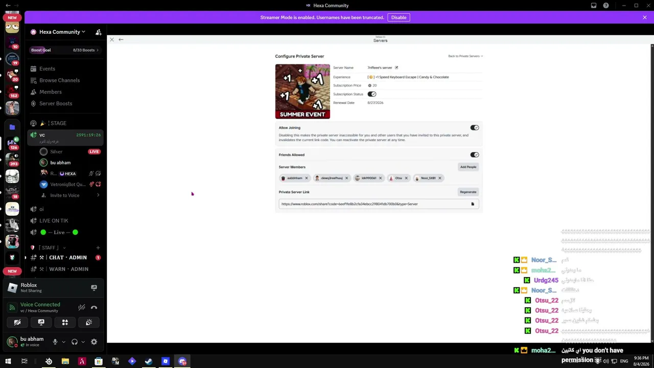
Task: Regenerate the private server link
Action: pos(468,192)
